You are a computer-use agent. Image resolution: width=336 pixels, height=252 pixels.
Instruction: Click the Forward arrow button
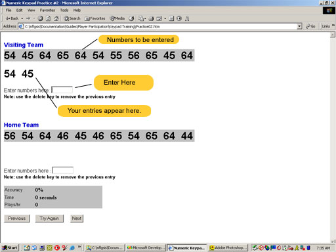[28, 18]
